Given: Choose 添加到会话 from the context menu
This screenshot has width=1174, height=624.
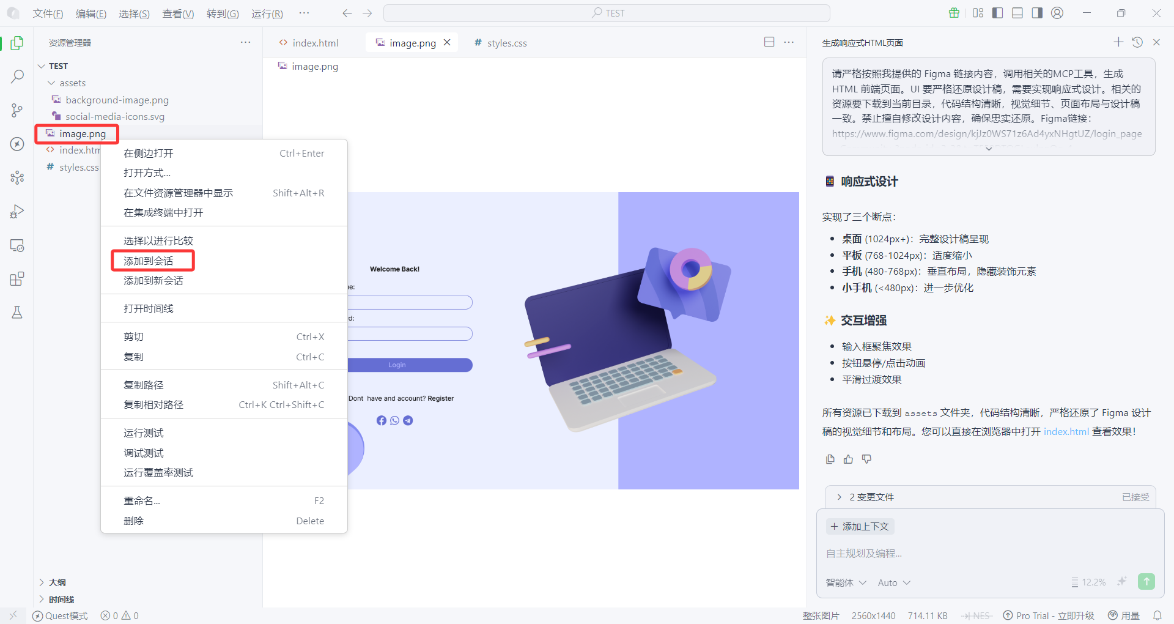Looking at the screenshot, I should point(152,260).
